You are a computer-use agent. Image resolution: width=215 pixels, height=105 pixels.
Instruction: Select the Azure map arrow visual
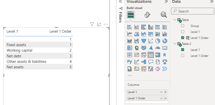point(151,48)
